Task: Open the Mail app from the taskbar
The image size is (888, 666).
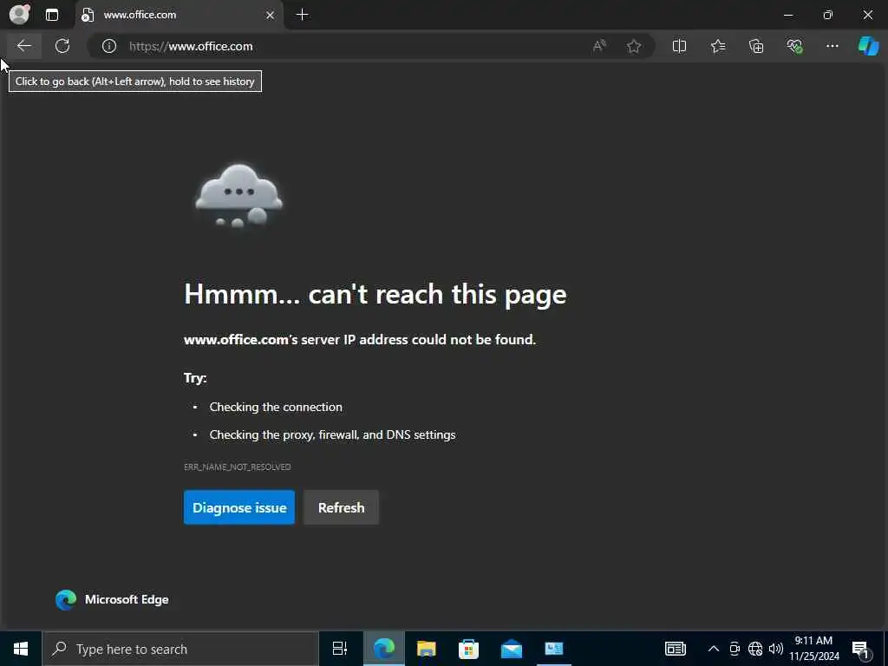Action: [512, 649]
